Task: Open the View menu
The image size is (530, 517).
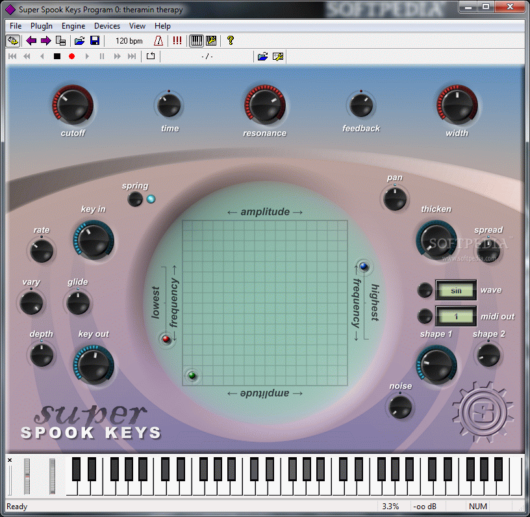Action: coord(137,26)
